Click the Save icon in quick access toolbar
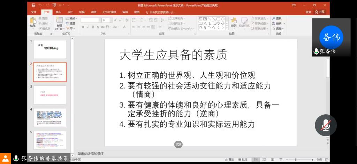 (33, 5)
